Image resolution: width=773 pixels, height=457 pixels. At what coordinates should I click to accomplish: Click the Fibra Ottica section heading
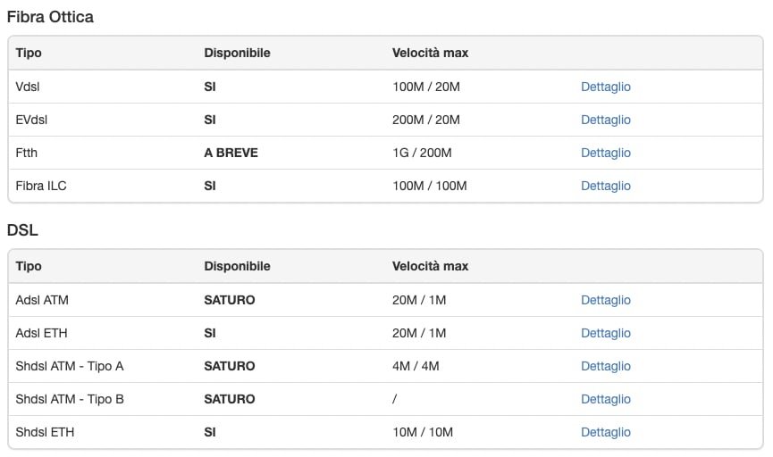50,17
